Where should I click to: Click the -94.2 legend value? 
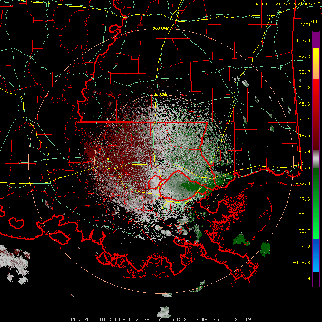click(303, 247)
